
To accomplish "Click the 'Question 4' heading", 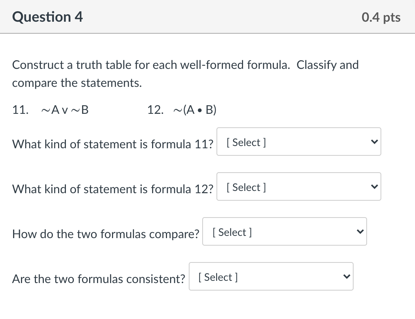I will [x=48, y=17].
